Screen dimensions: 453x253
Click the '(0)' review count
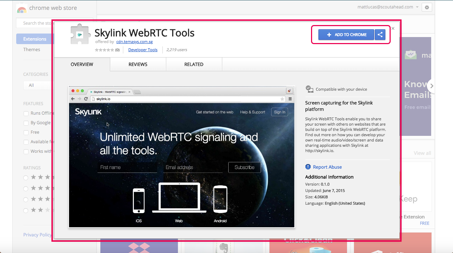click(x=118, y=50)
